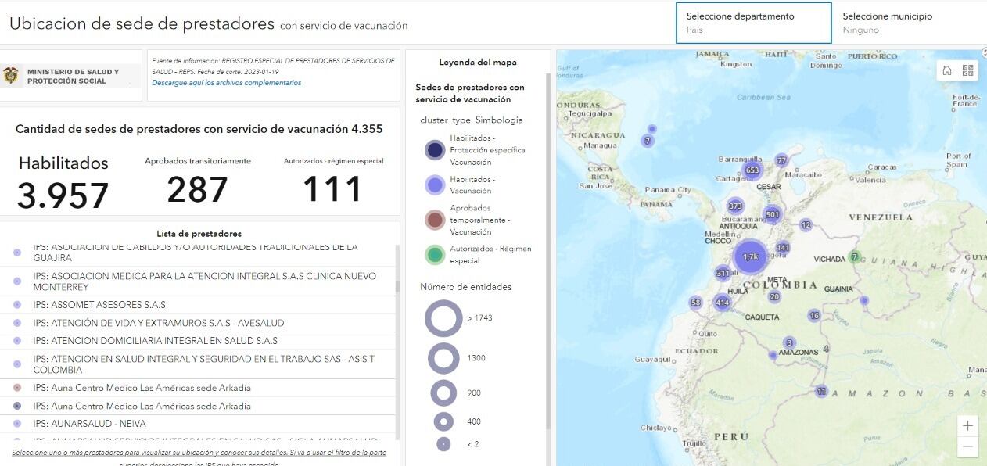
Task: Click the home/default extent icon on the map
Action: [947, 70]
